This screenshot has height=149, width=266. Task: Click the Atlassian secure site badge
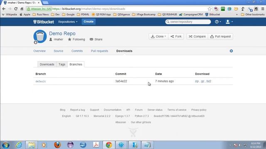pos(39,9)
